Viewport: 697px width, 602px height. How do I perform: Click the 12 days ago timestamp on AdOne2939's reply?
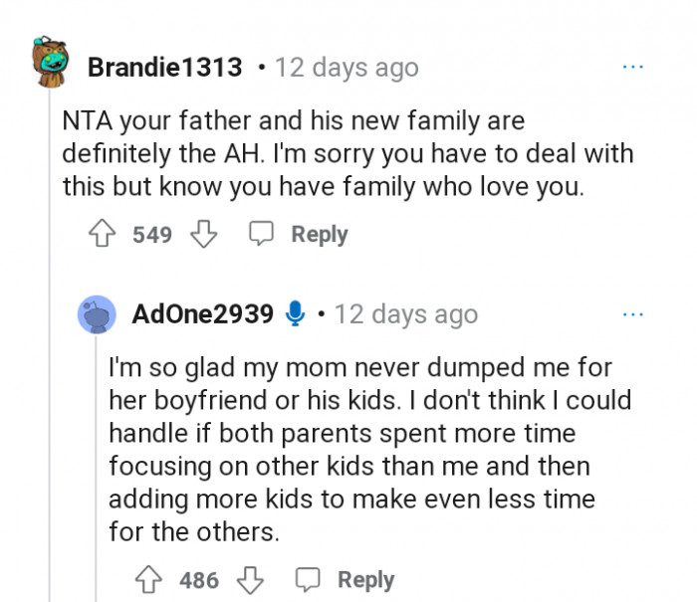[x=406, y=314]
